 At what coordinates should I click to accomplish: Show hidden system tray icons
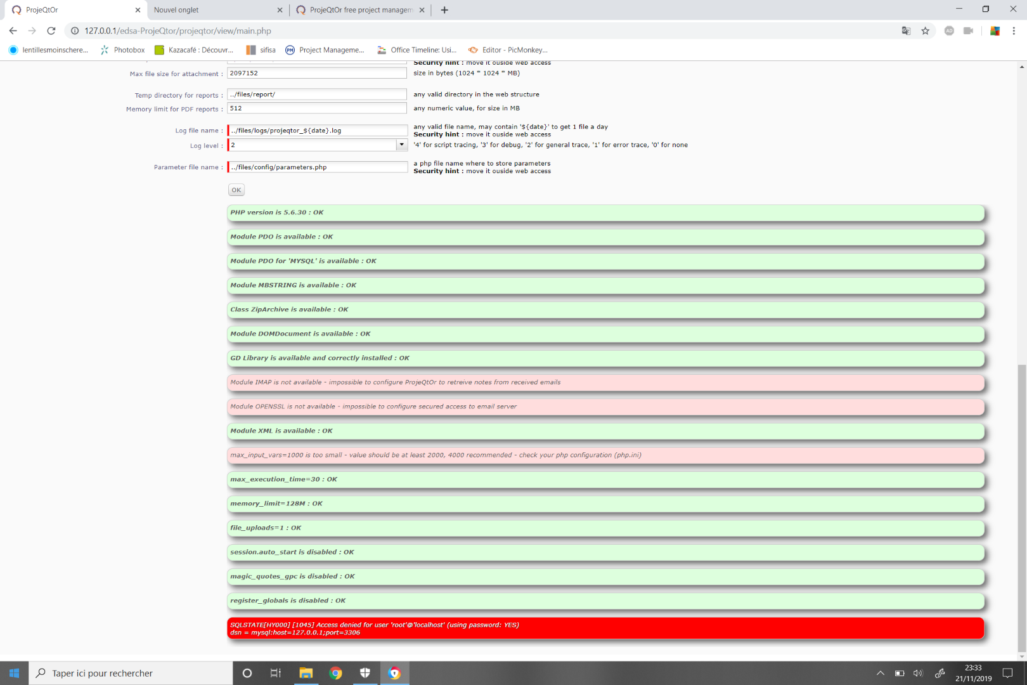[x=880, y=673]
